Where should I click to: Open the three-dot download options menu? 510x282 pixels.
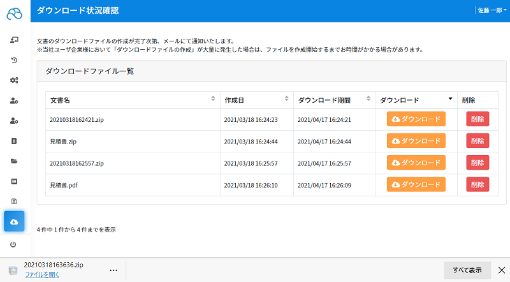113,271
